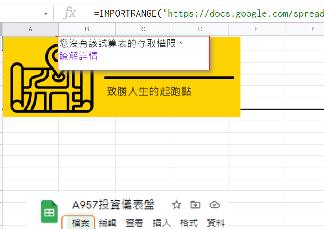Click the IMPORTRANGE formula bar text
324x229 pixels.
[209, 13]
